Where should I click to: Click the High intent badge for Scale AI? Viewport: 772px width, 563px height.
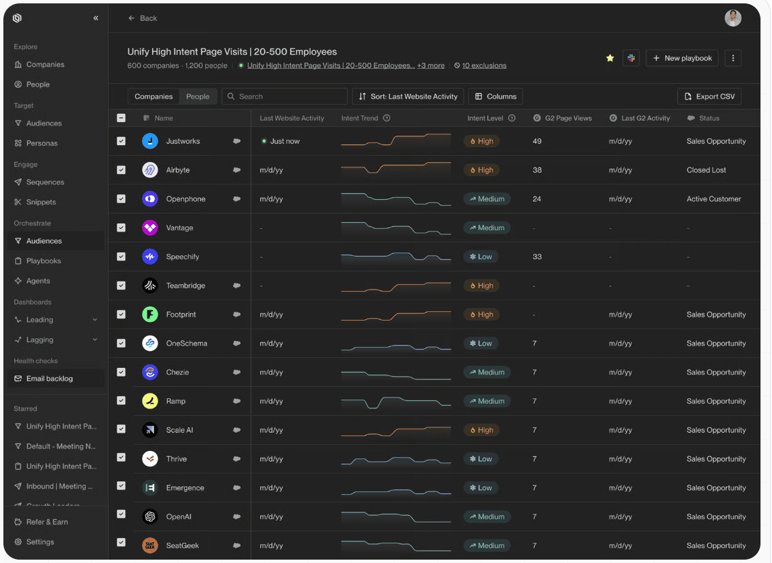pyautogui.click(x=481, y=430)
